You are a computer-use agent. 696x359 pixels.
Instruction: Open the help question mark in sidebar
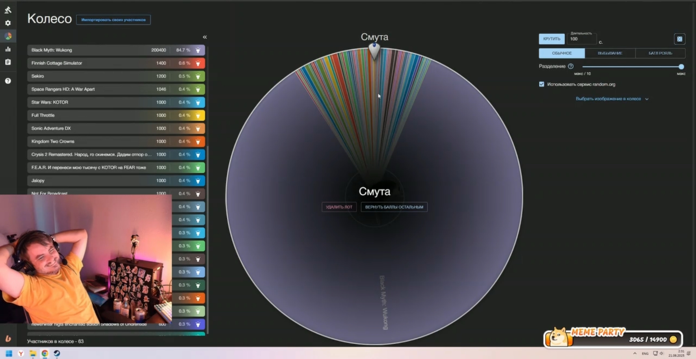click(x=8, y=81)
